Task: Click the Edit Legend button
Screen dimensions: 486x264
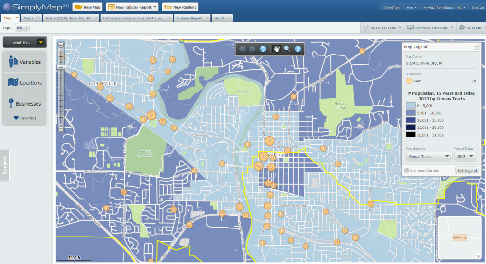Action: [x=467, y=171]
